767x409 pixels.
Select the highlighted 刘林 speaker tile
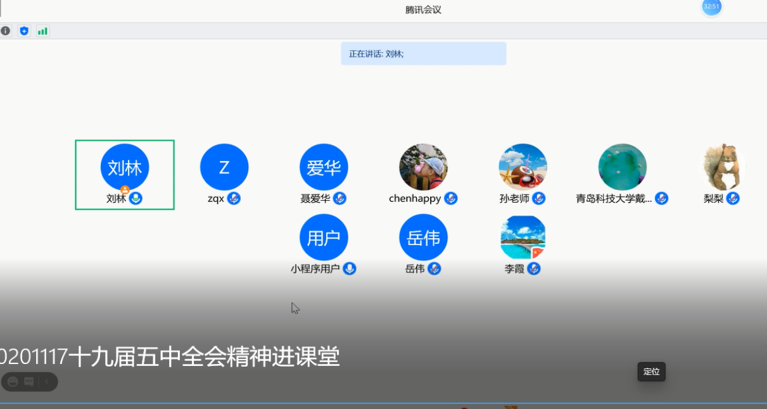(x=125, y=174)
